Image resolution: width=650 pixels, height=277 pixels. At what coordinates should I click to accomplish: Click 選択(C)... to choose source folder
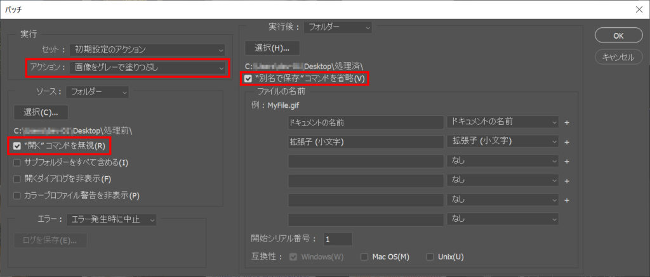click(x=41, y=112)
